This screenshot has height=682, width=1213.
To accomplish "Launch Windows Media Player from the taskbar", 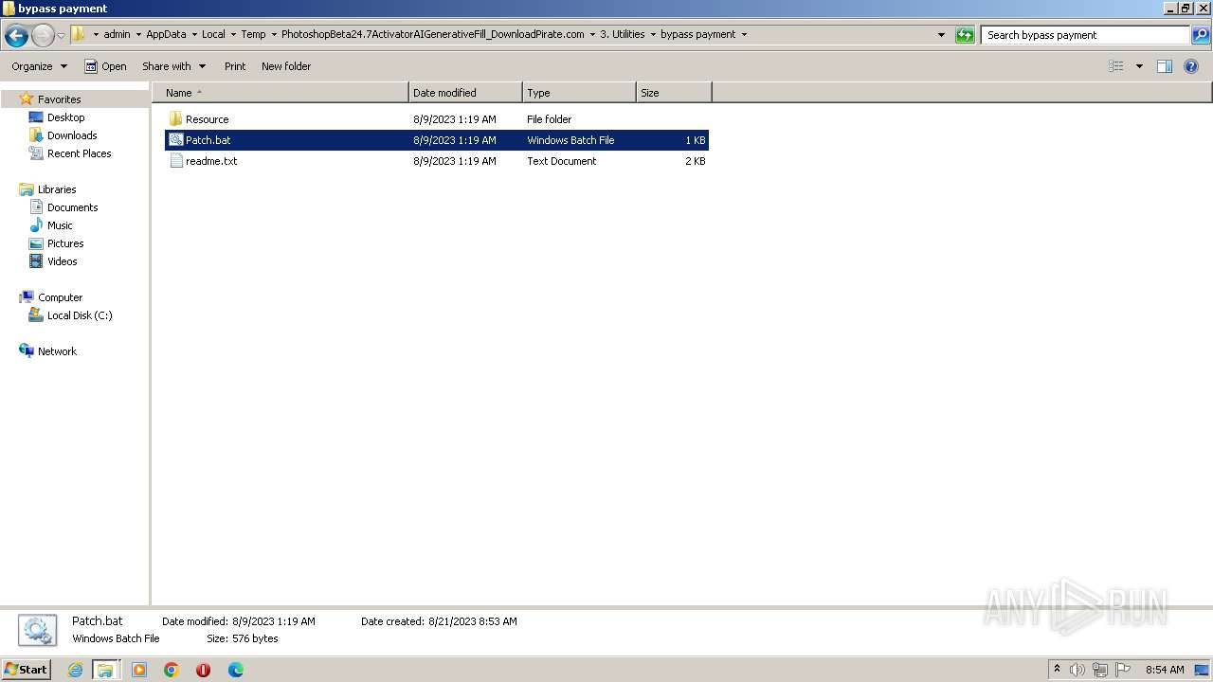I will tap(139, 670).
